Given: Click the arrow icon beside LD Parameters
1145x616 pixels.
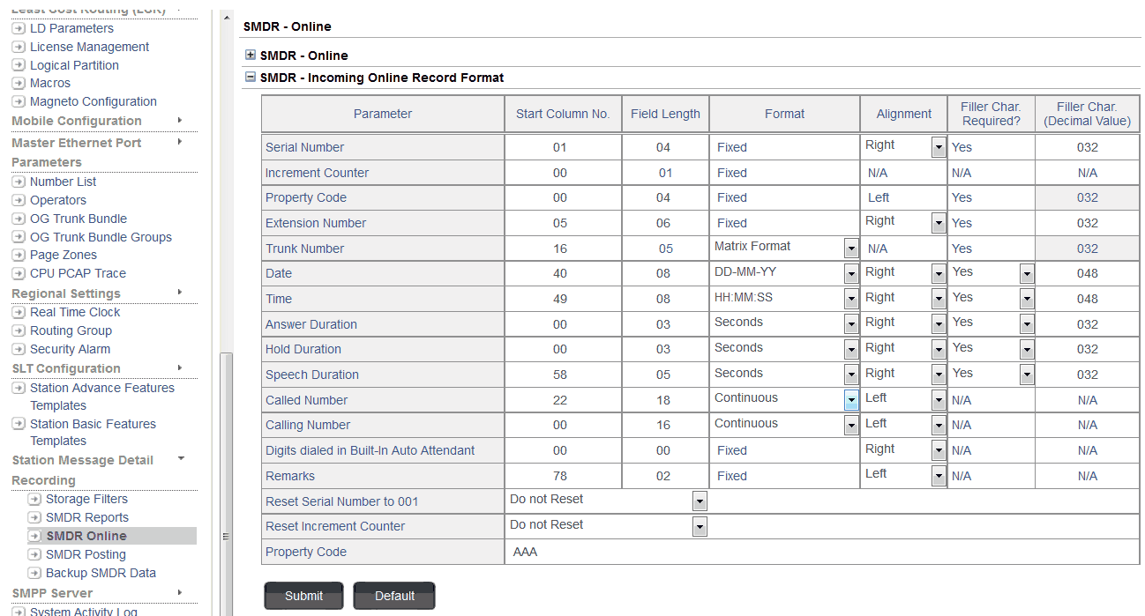Looking at the screenshot, I should tap(19, 28).
